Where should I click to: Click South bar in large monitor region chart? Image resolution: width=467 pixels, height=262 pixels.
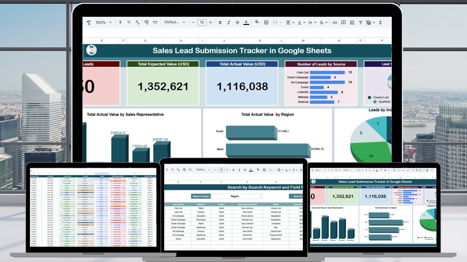click(251, 132)
